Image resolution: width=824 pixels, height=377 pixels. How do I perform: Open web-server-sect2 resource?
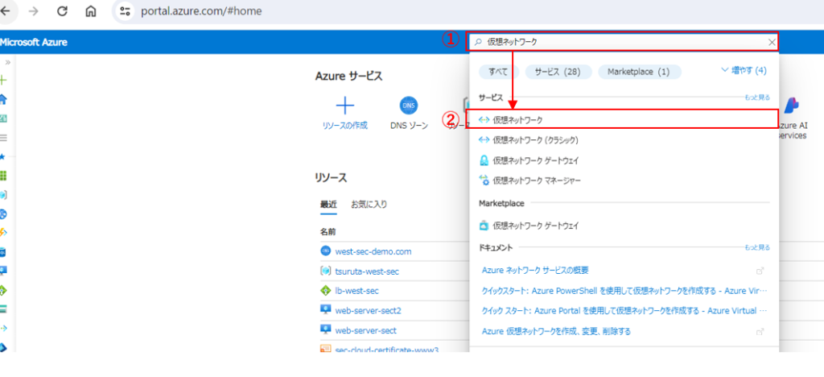tap(369, 311)
